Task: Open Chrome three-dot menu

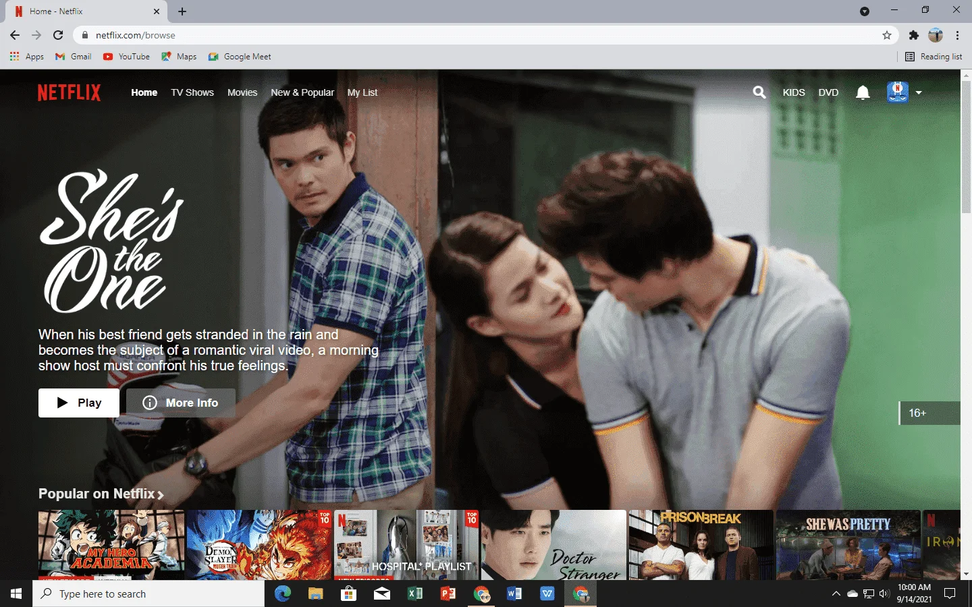Action: (957, 35)
